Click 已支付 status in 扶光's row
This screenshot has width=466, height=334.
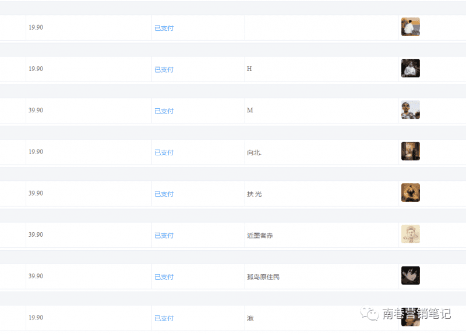click(x=164, y=194)
